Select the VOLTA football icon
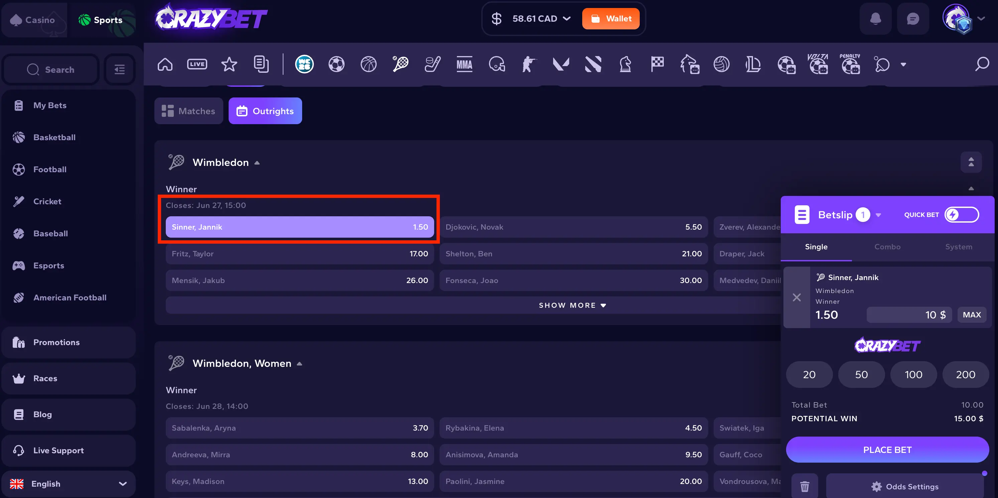Screen dimensions: 998x498 (818, 64)
